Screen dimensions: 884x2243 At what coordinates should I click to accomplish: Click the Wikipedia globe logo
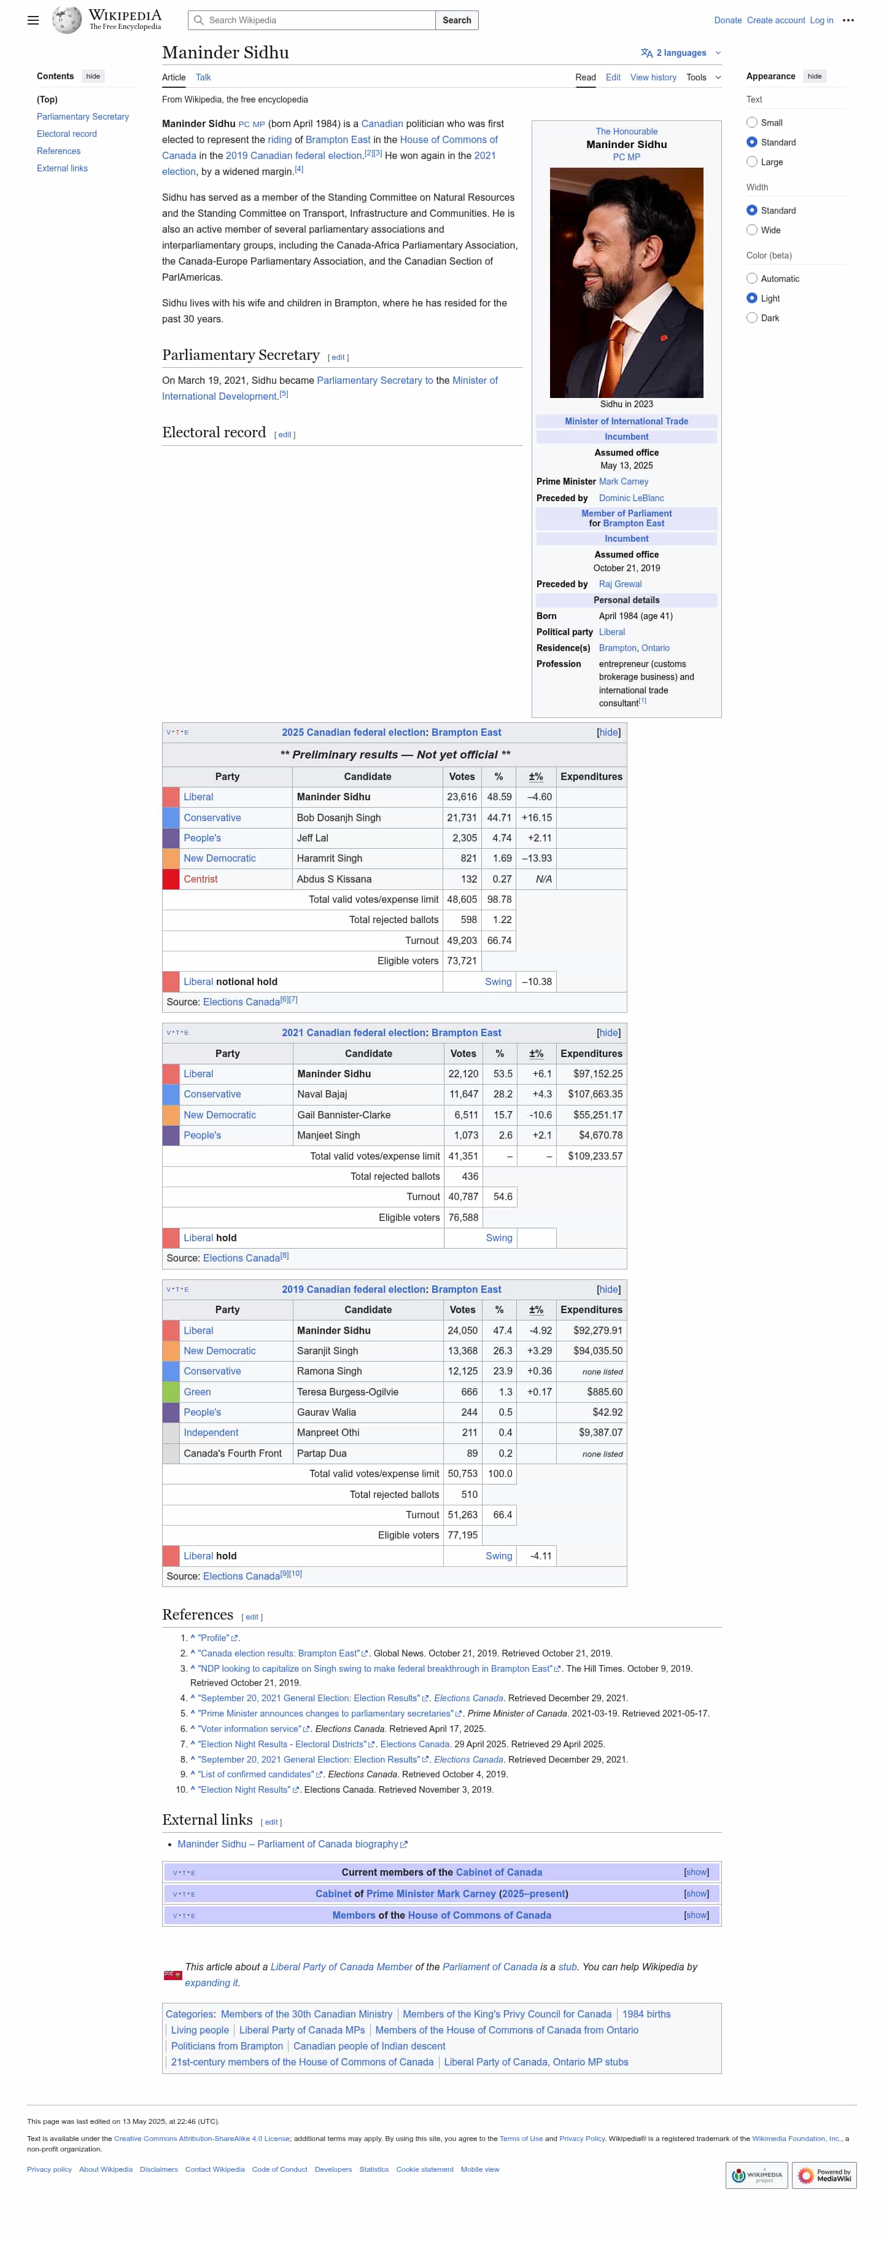66,19
